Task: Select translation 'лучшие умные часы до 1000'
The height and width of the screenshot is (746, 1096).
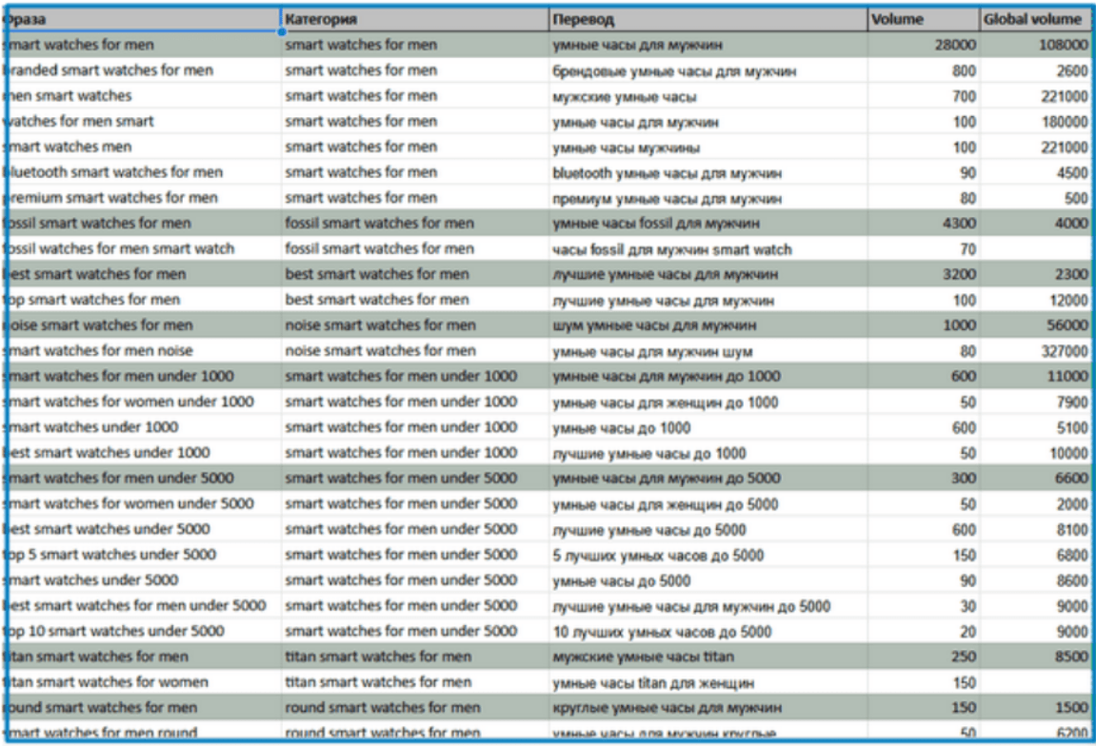Action: click(x=708, y=453)
